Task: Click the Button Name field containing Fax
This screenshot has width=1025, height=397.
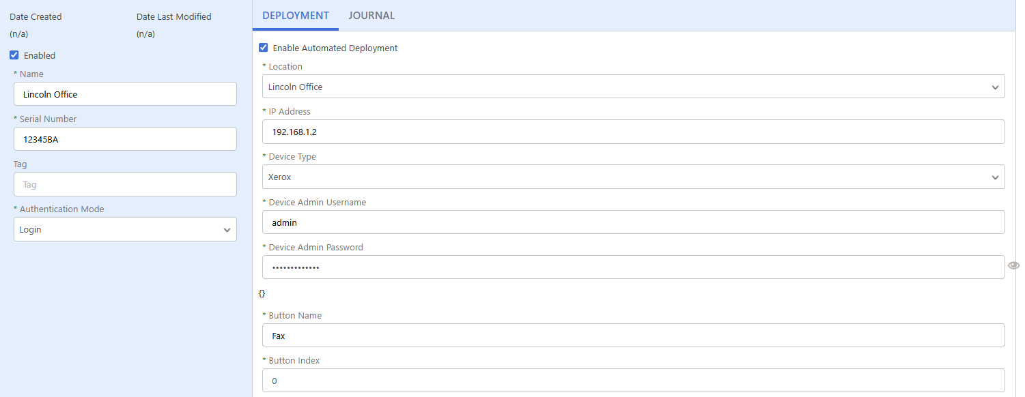Action: pyautogui.click(x=633, y=336)
